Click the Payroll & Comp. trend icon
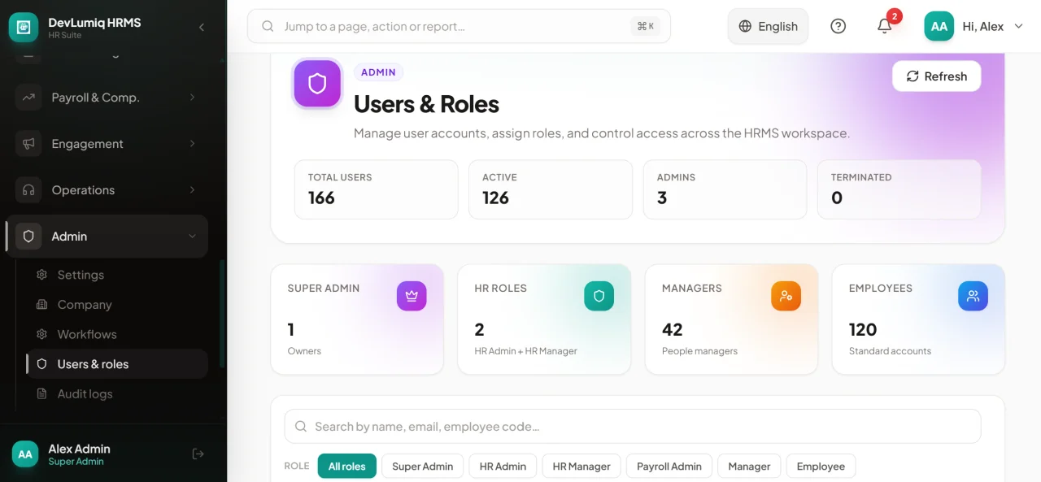Viewport: 1041px width, 482px height. [x=28, y=98]
